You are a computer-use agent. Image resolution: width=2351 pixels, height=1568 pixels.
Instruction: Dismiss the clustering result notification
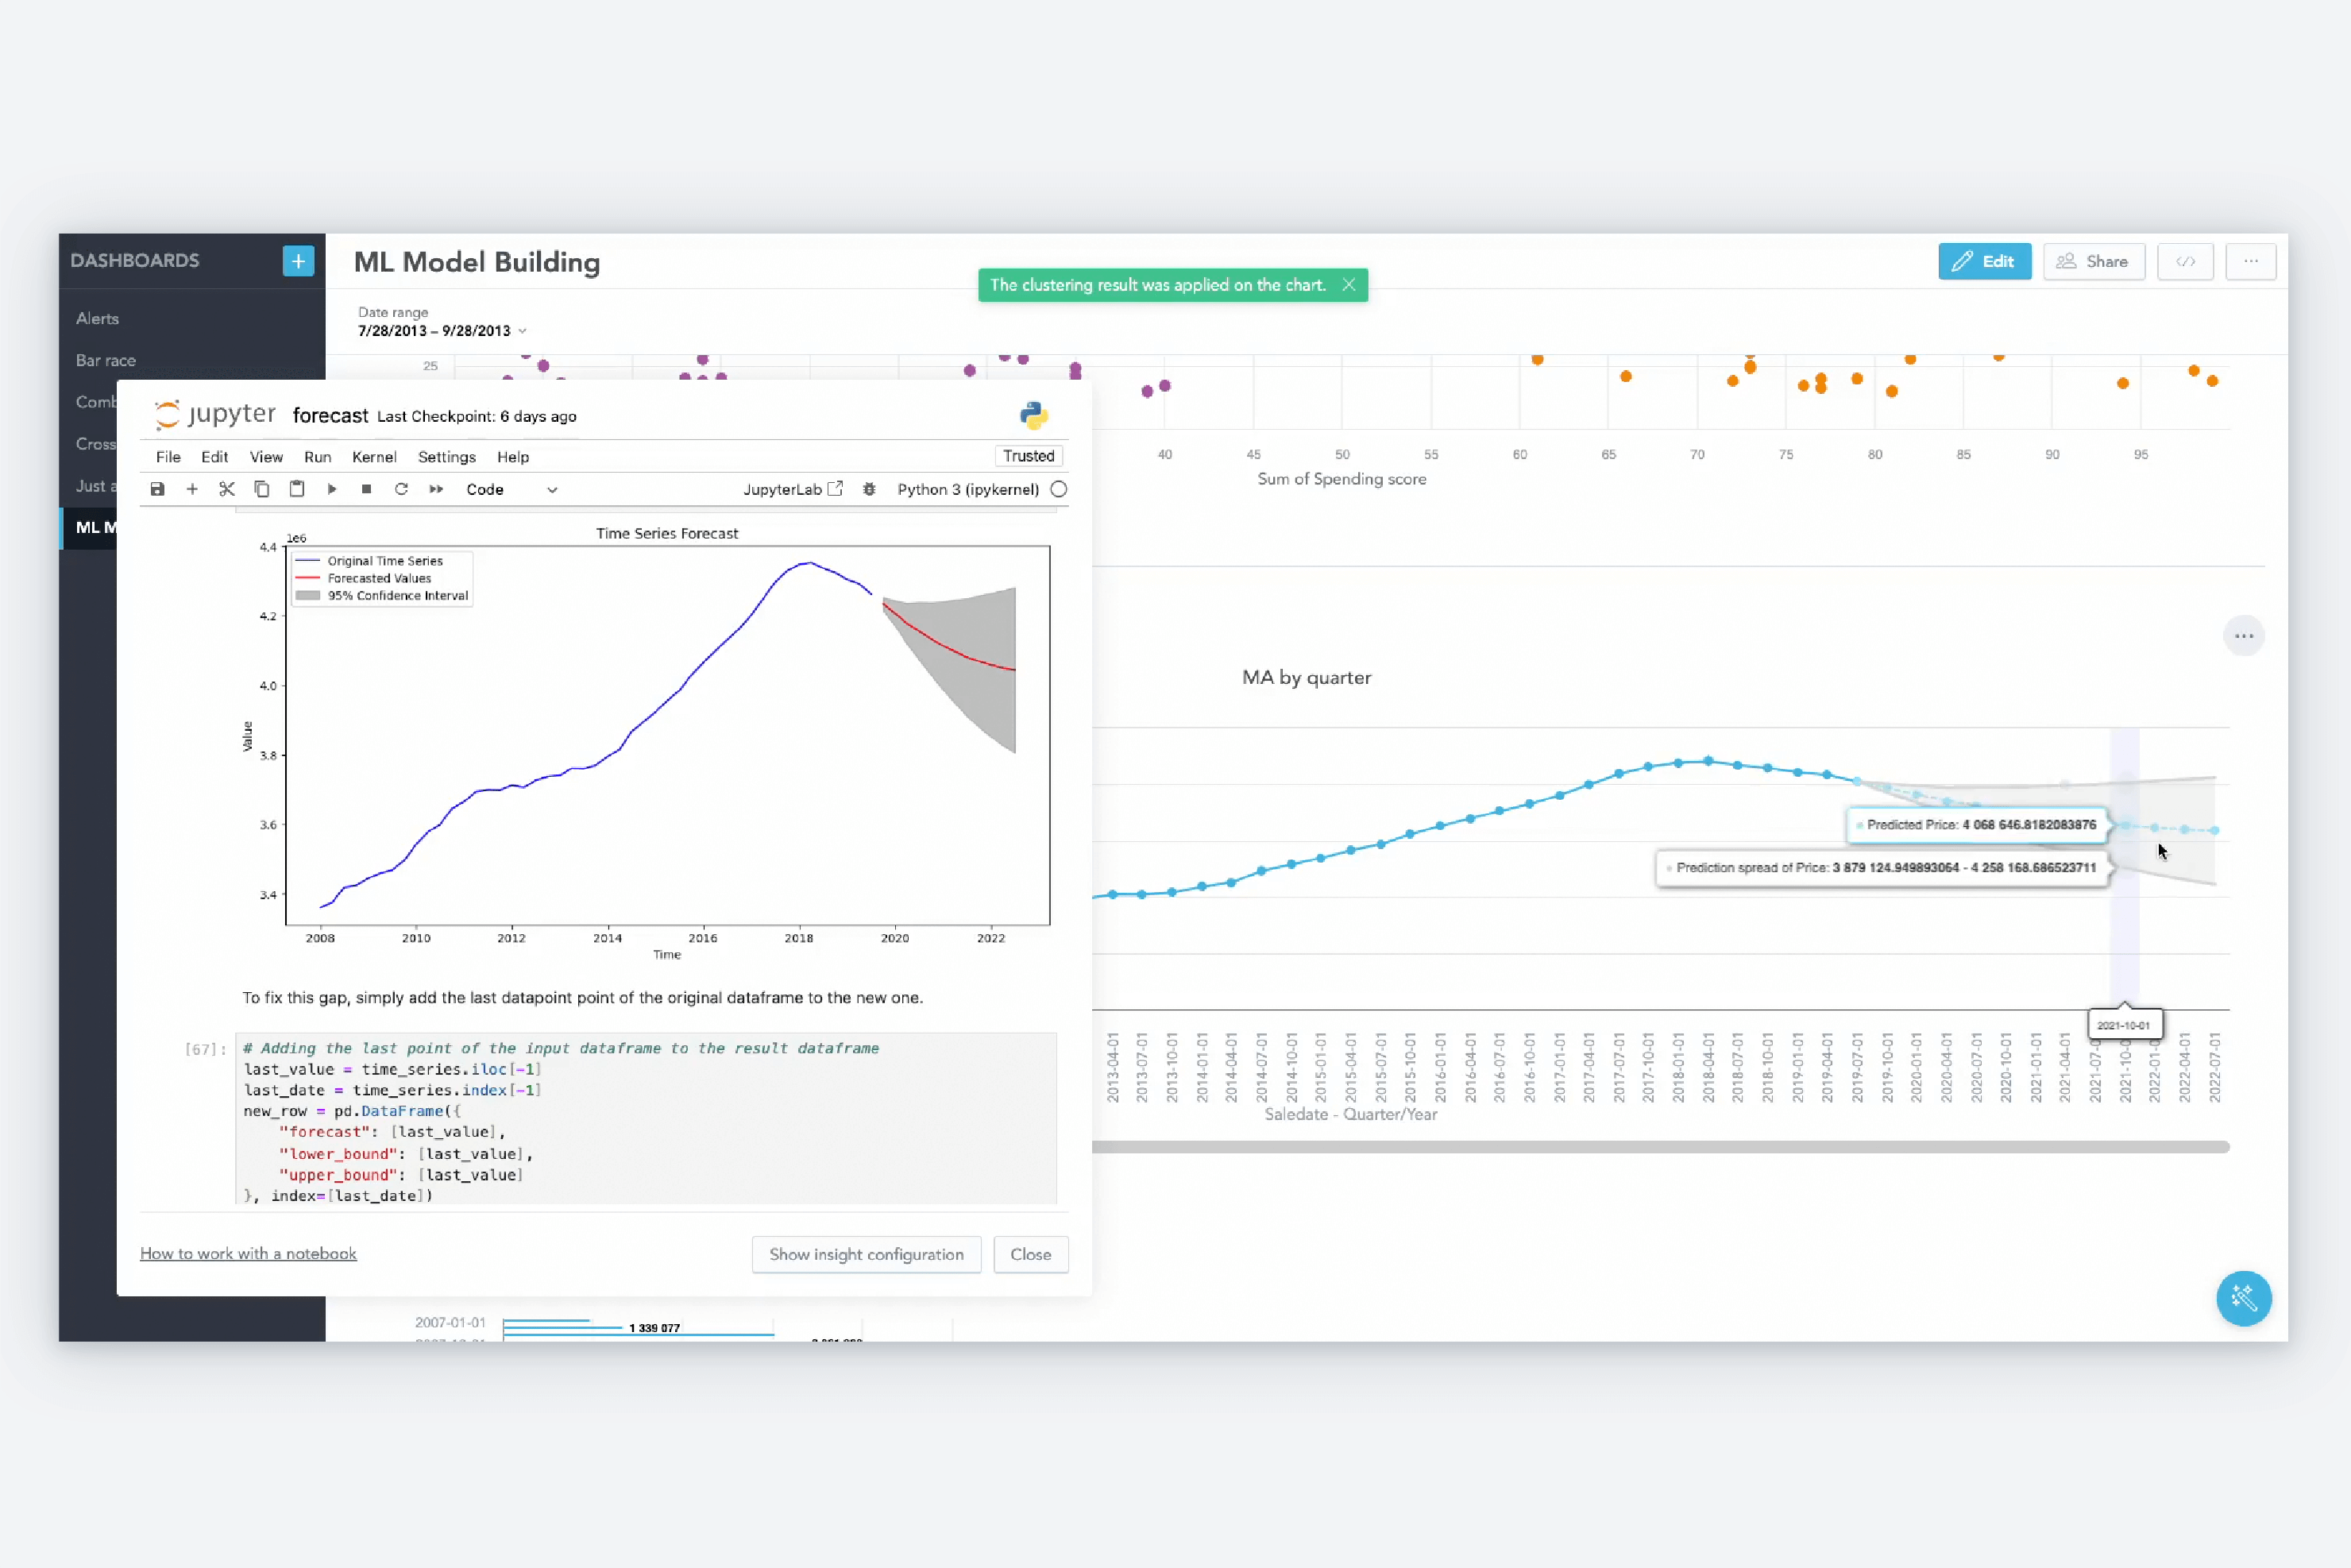click(1349, 285)
